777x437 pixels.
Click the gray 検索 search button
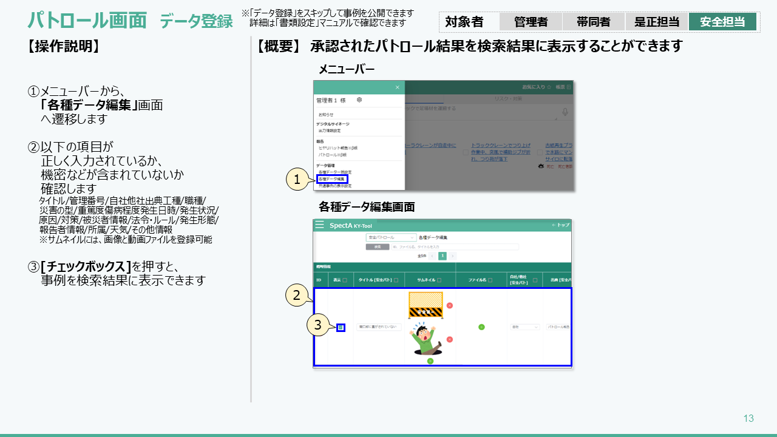377,247
